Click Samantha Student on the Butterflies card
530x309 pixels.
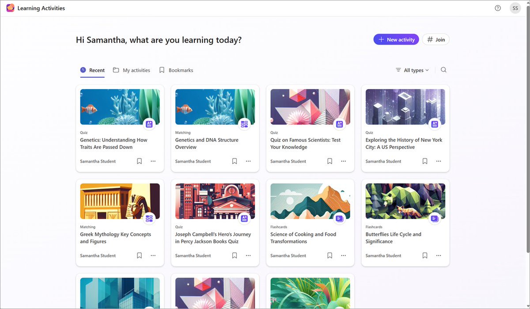(x=383, y=256)
